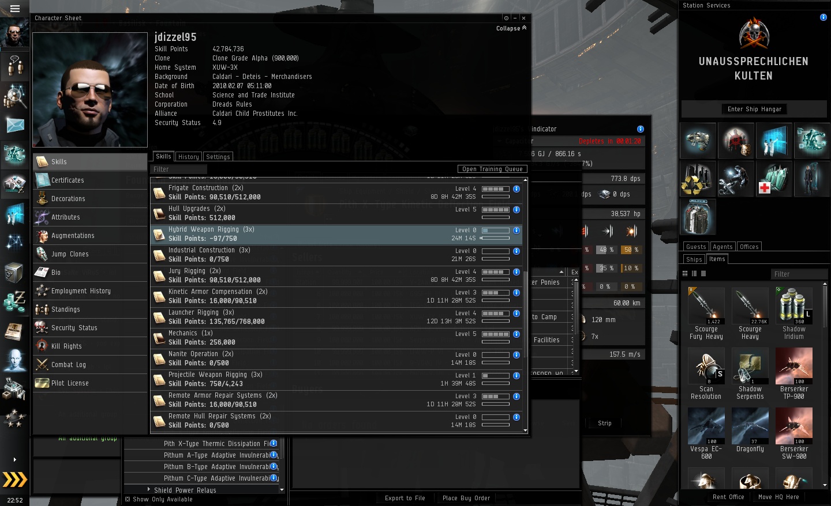Image resolution: width=831 pixels, height=506 pixels.
Task: Select the Skills tab
Action: click(163, 156)
